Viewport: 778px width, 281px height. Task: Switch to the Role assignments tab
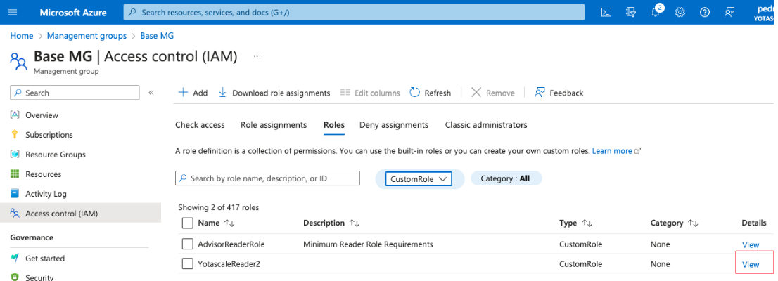click(274, 125)
